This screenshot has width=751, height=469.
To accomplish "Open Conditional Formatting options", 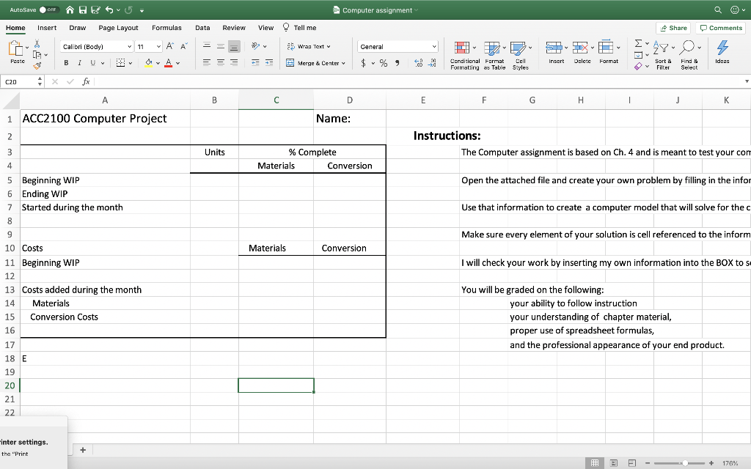I will tap(464, 53).
